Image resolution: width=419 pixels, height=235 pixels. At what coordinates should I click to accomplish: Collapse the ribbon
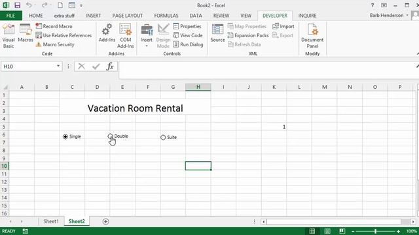point(417,54)
